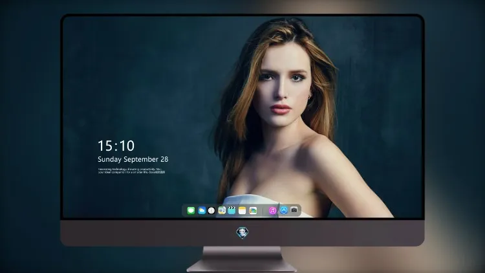The image size is (485, 273).
Task: Open the green Messages app in dock
Action: (191, 210)
